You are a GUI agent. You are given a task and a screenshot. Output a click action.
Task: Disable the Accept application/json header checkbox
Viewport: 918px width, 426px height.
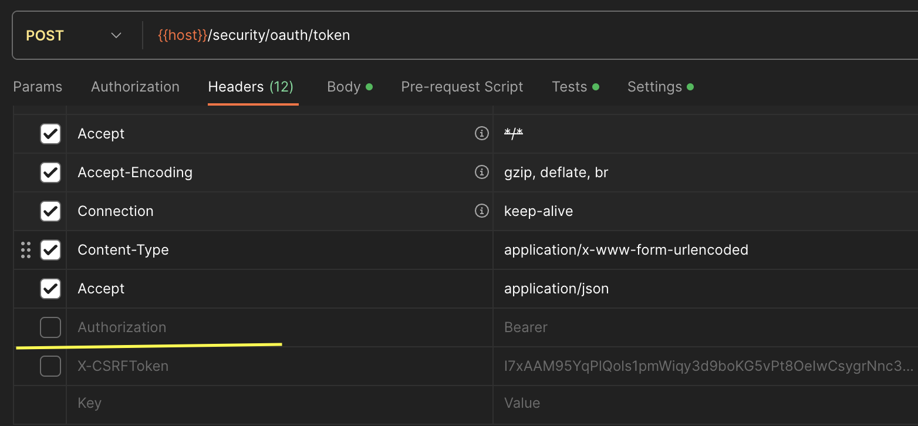point(50,289)
